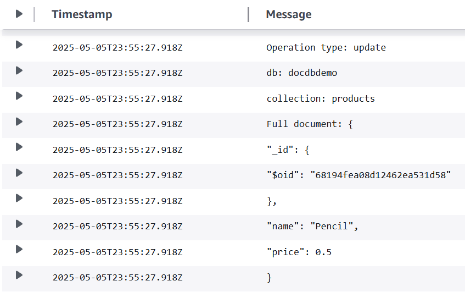This screenshot has height=292, width=465.
Task: Click the "db: docdbdemo" message text
Action: pos(301,73)
